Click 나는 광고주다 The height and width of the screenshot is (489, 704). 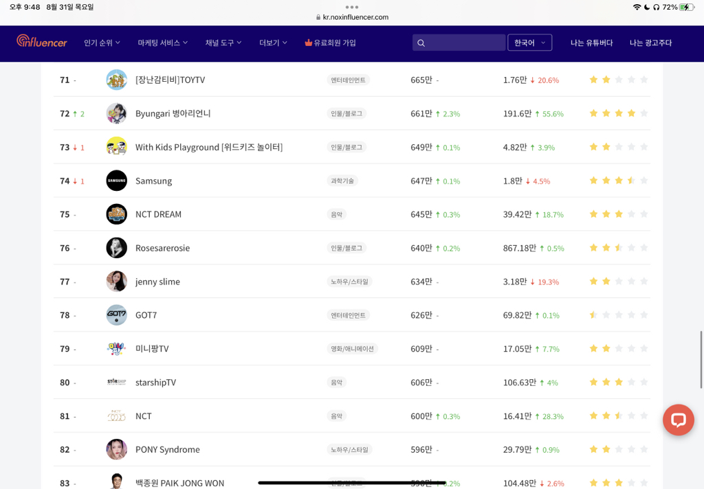coord(650,43)
